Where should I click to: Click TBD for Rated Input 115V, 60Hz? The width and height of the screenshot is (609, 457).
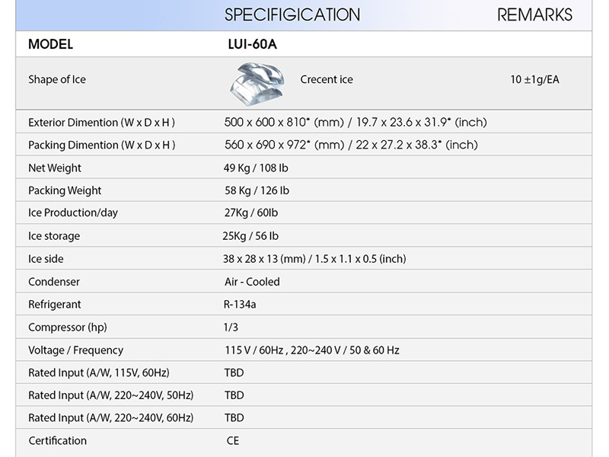[234, 373]
